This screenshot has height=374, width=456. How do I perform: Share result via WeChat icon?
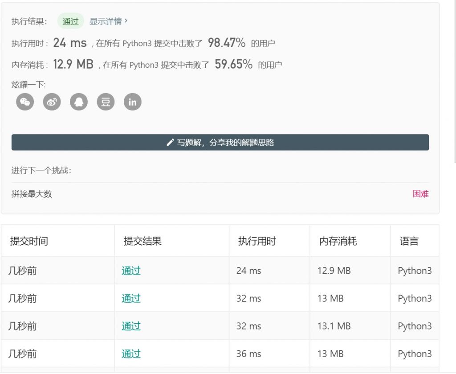click(x=25, y=102)
